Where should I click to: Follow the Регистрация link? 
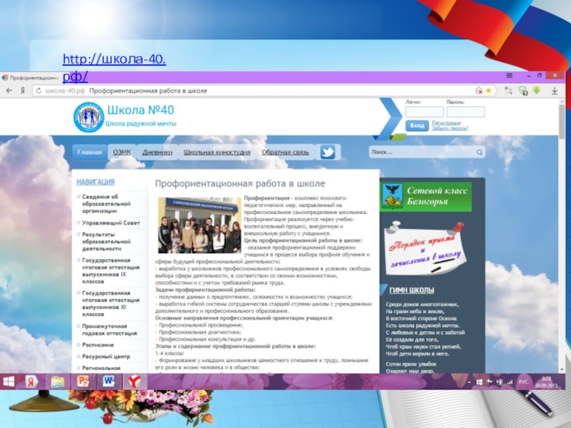click(446, 123)
